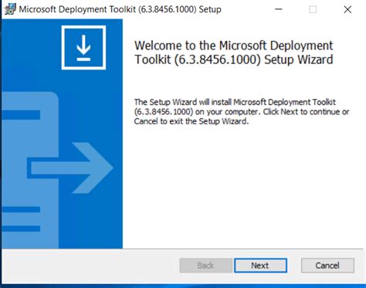Click the greyed-out Back button

tap(205, 266)
